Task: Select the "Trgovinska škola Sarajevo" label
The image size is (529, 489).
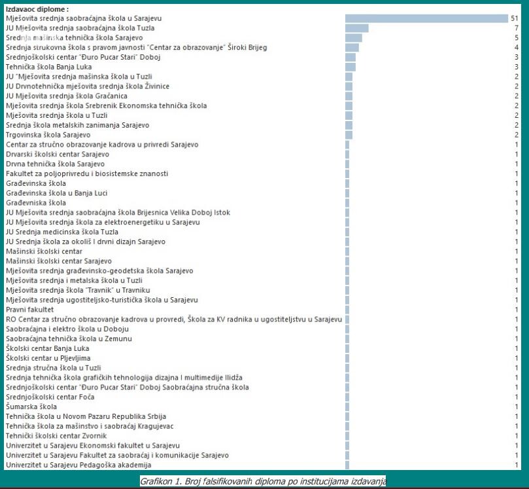Action: click(x=48, y=135)
